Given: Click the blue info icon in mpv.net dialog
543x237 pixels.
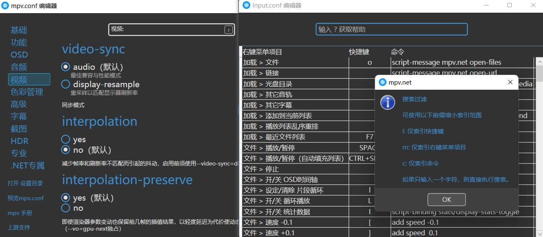Looking at the screenshot, I should (388, 102).
